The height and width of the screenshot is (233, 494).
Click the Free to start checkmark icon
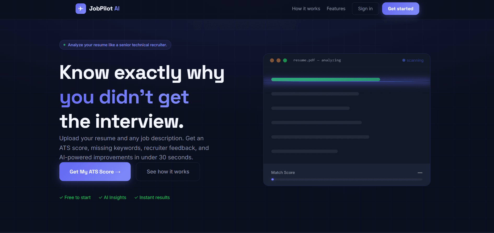coord(61,197)
